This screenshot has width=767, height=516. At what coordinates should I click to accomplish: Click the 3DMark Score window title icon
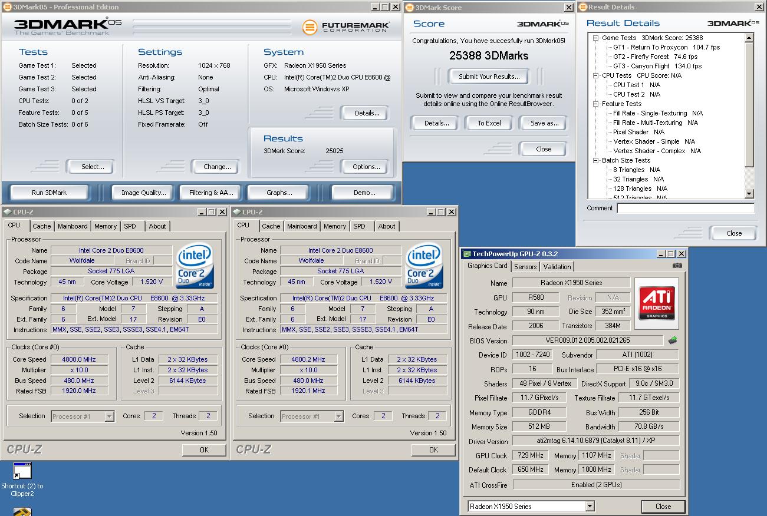[410, 7]
